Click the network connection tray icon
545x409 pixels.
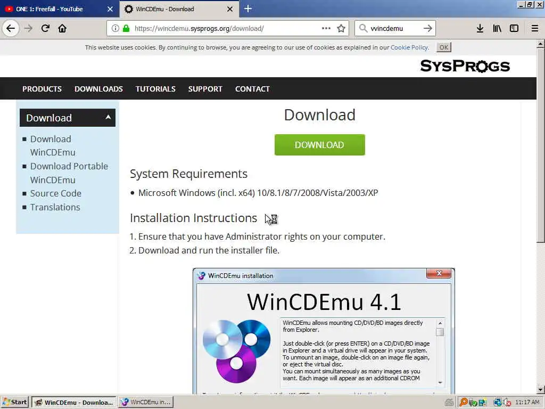coord(498,403)
